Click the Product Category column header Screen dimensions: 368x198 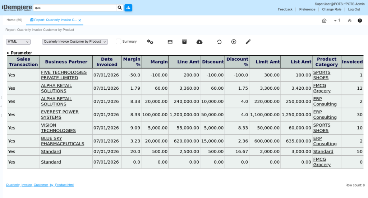(x=327, y=62)
